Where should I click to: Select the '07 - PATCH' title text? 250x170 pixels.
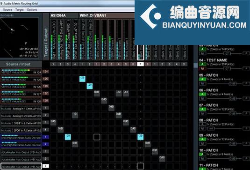pyautogui.click(x=208, y=105)
